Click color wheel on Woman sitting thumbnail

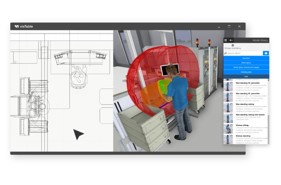(231, 125)
